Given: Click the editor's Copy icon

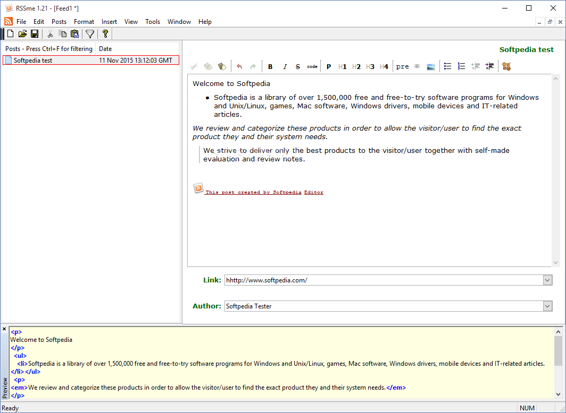Looking at the screenshot, I should [209, 66].
